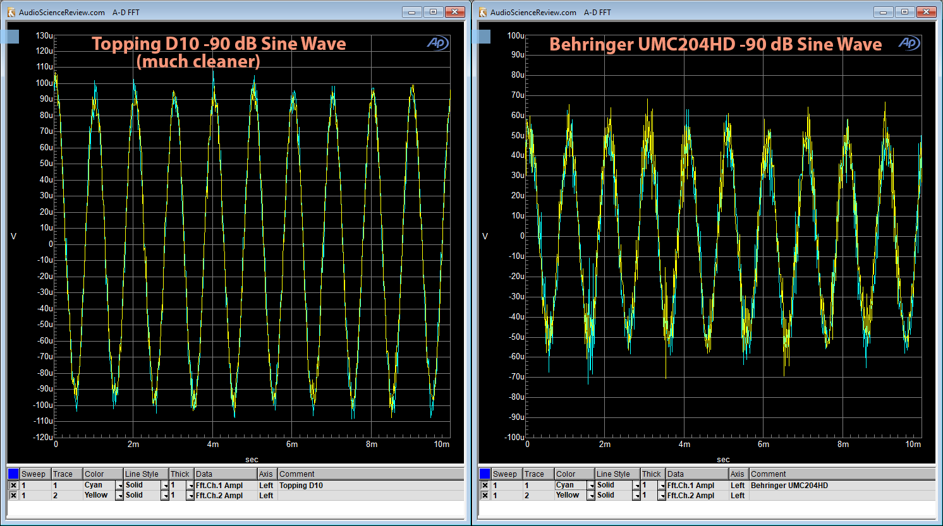Screen dimensions: 943x526
Task: Click 'Left' axis cell of Yellow trace, Behringer
Action: [739, 496]
